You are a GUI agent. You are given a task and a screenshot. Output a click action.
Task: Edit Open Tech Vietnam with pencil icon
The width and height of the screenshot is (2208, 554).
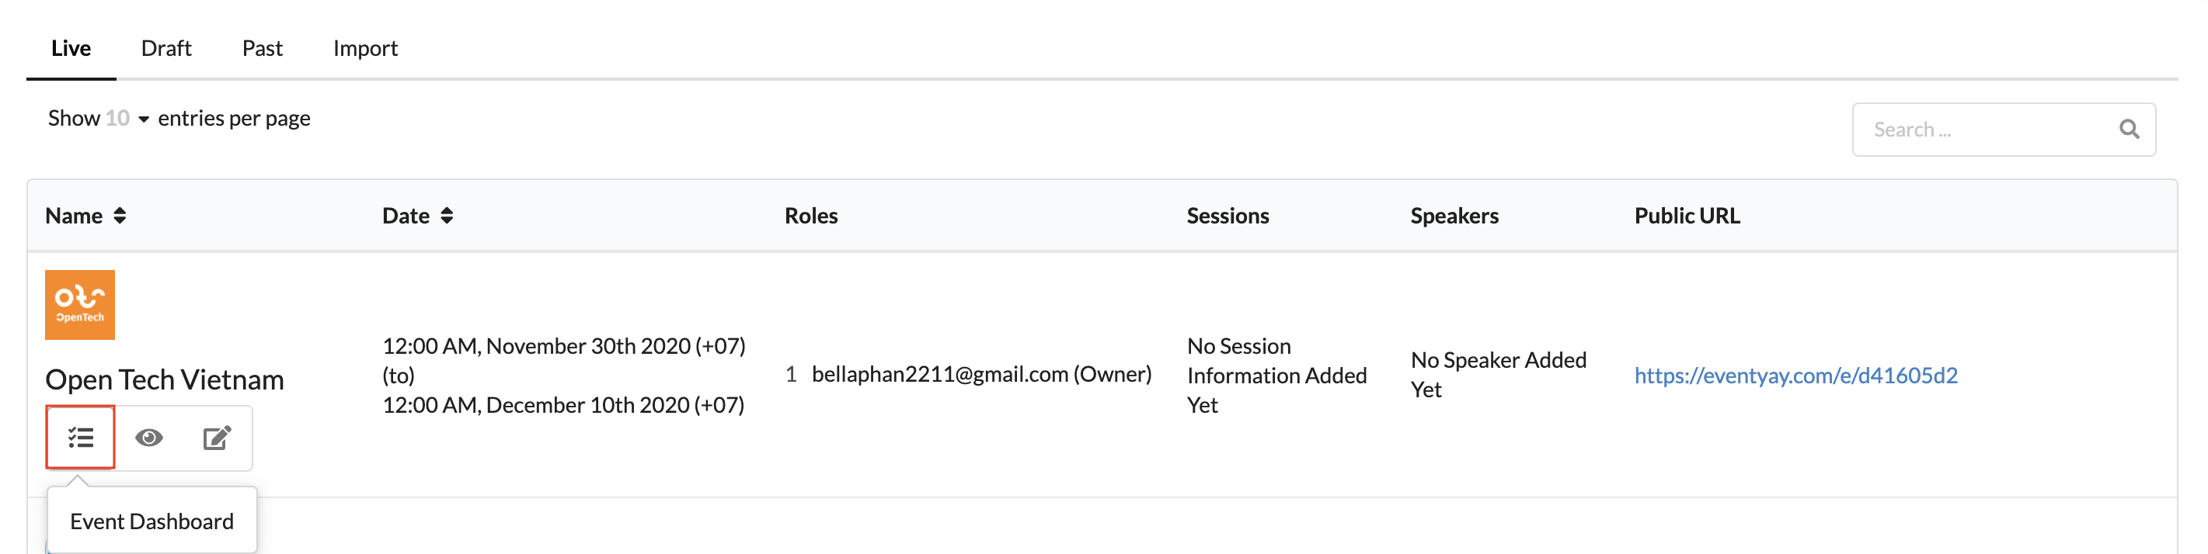pyautogui.click(x=217, y=438)
